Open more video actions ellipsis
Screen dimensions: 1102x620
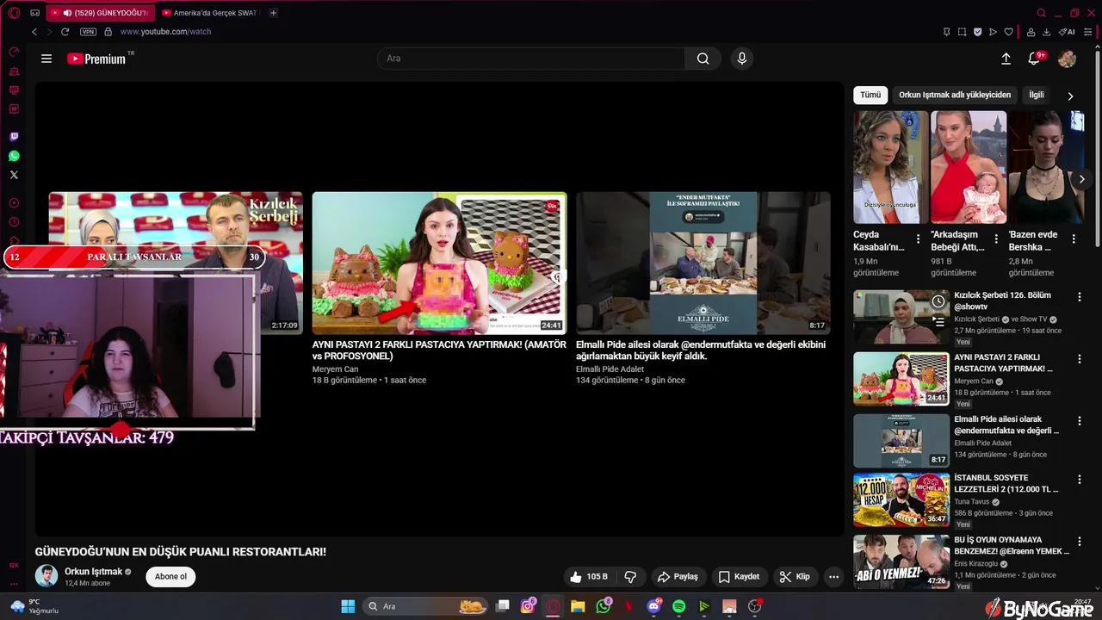point(833,576)
